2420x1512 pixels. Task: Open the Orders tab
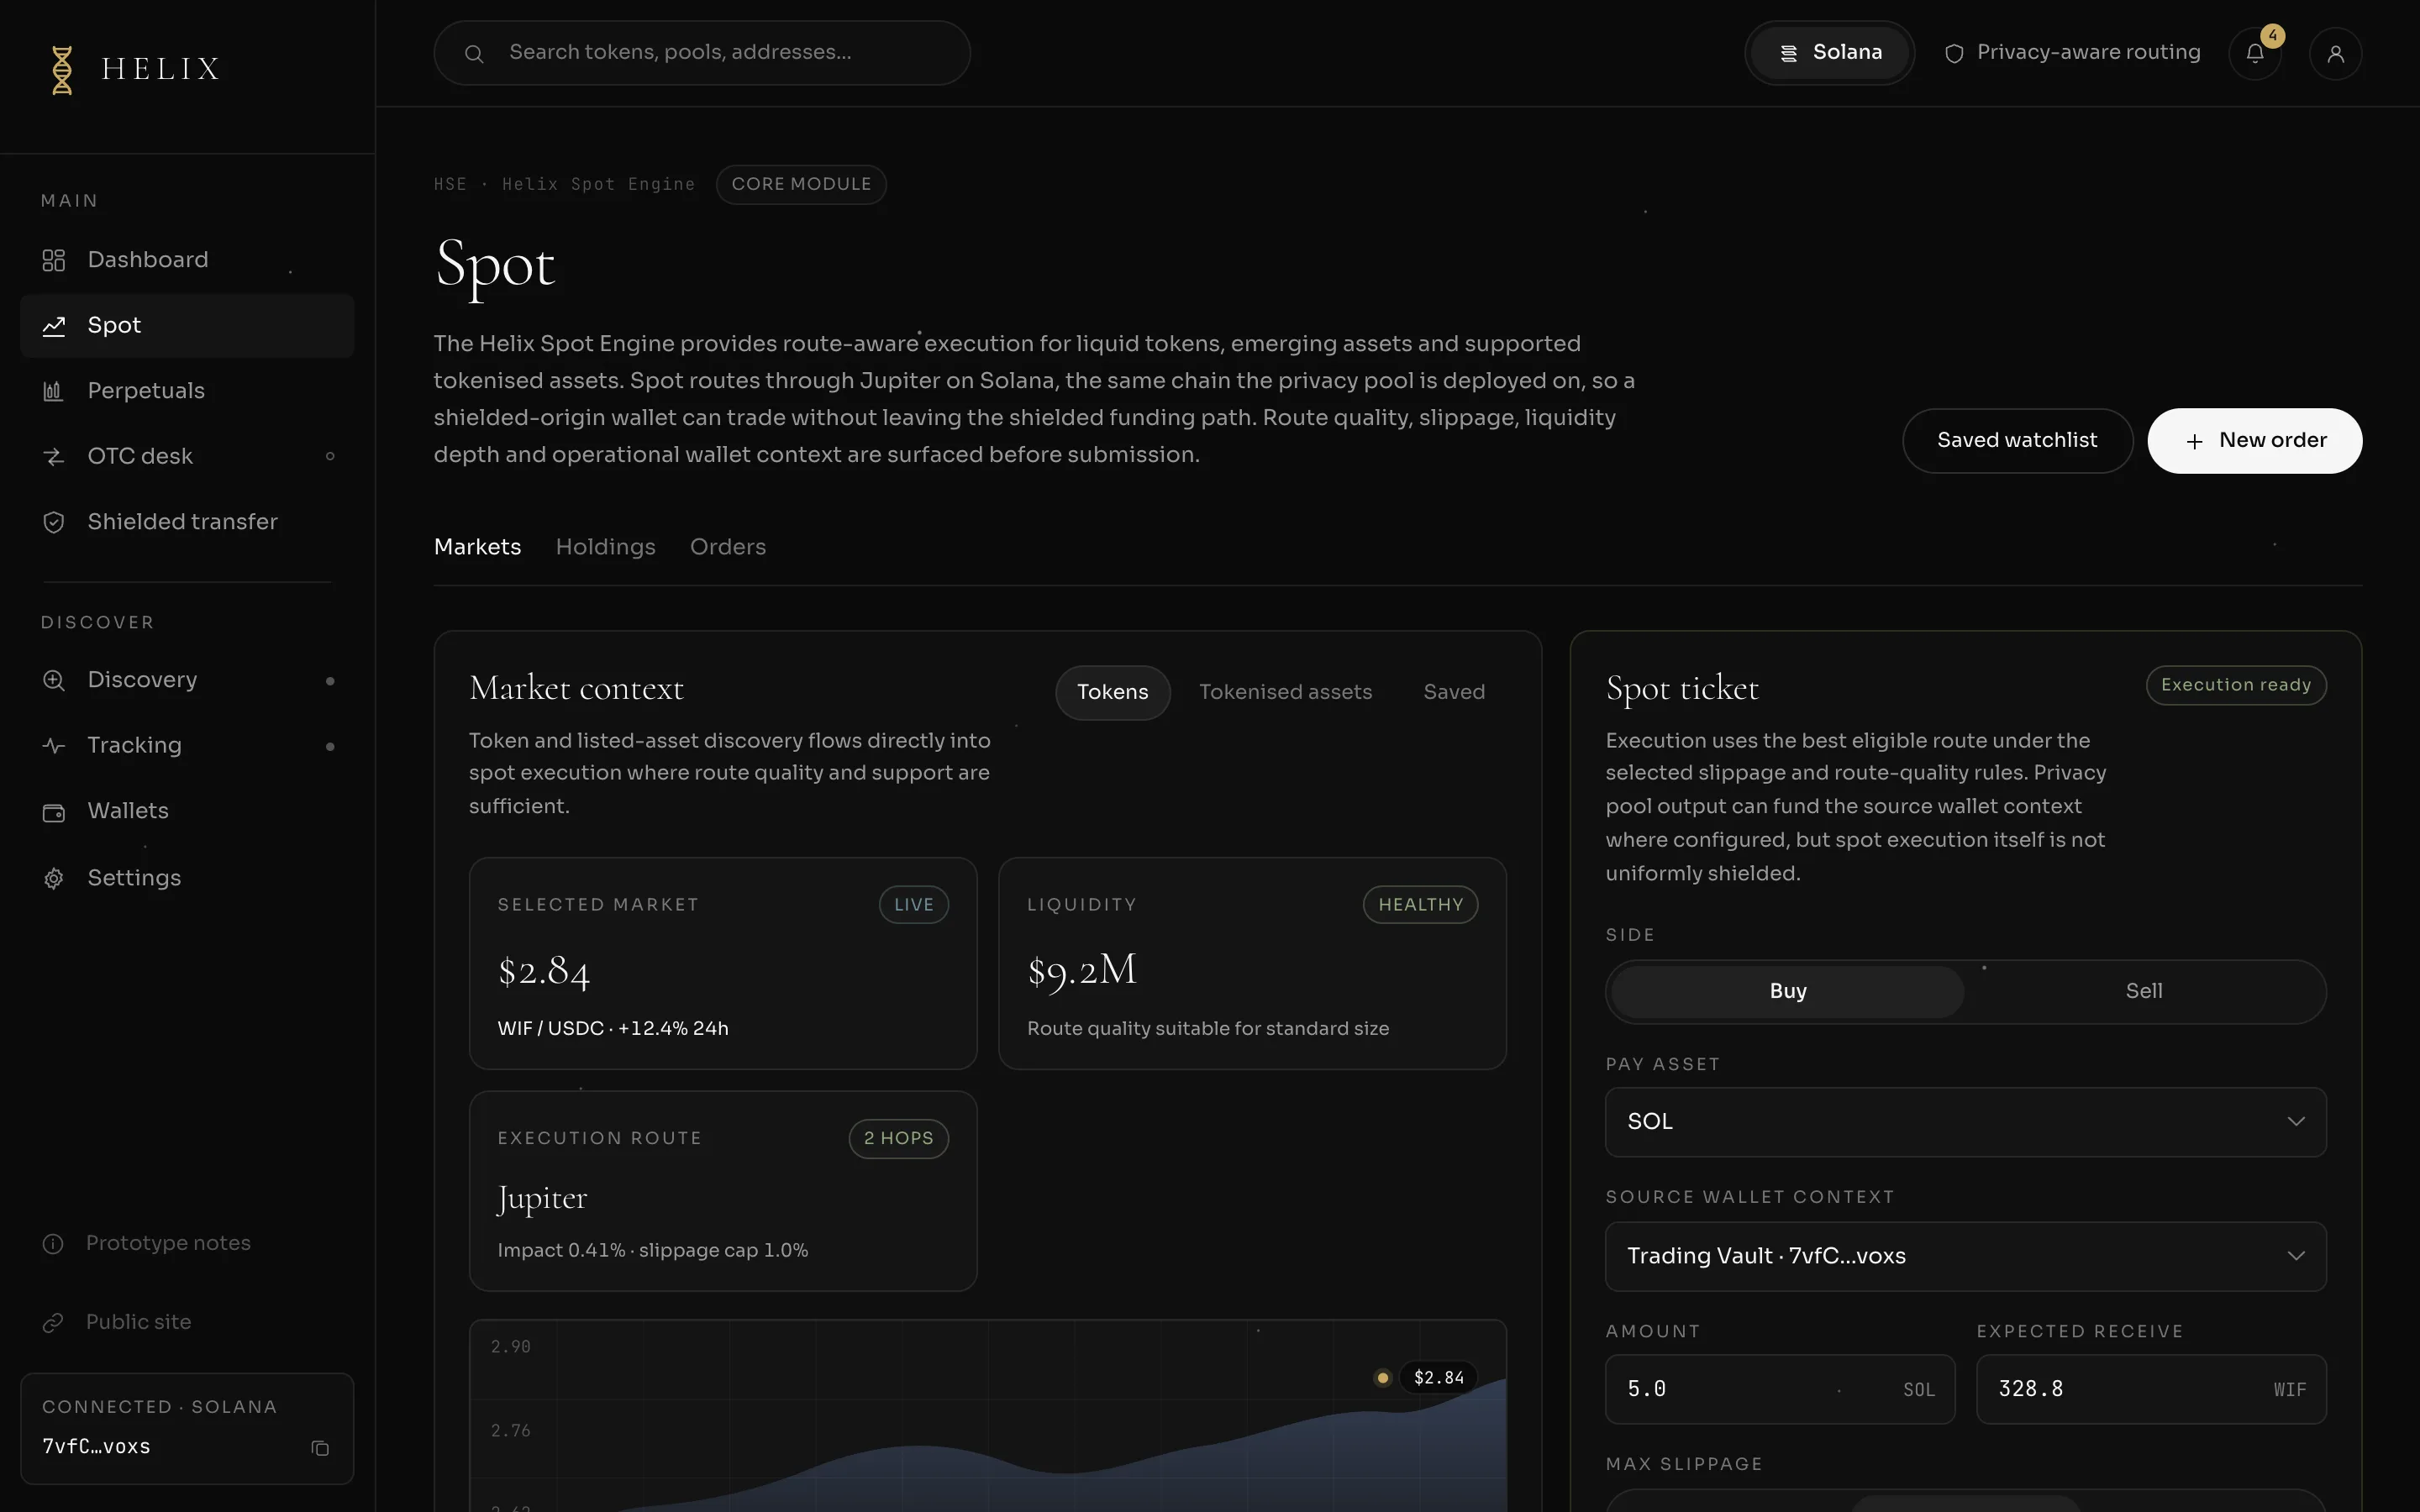pos(728,547)
